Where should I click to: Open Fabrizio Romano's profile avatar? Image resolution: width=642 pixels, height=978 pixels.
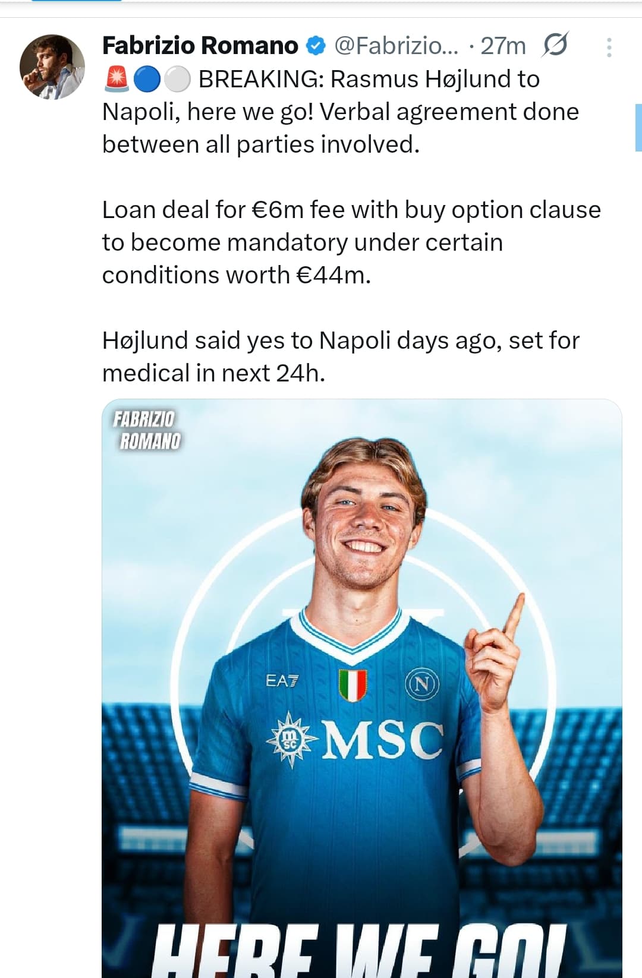52,67
